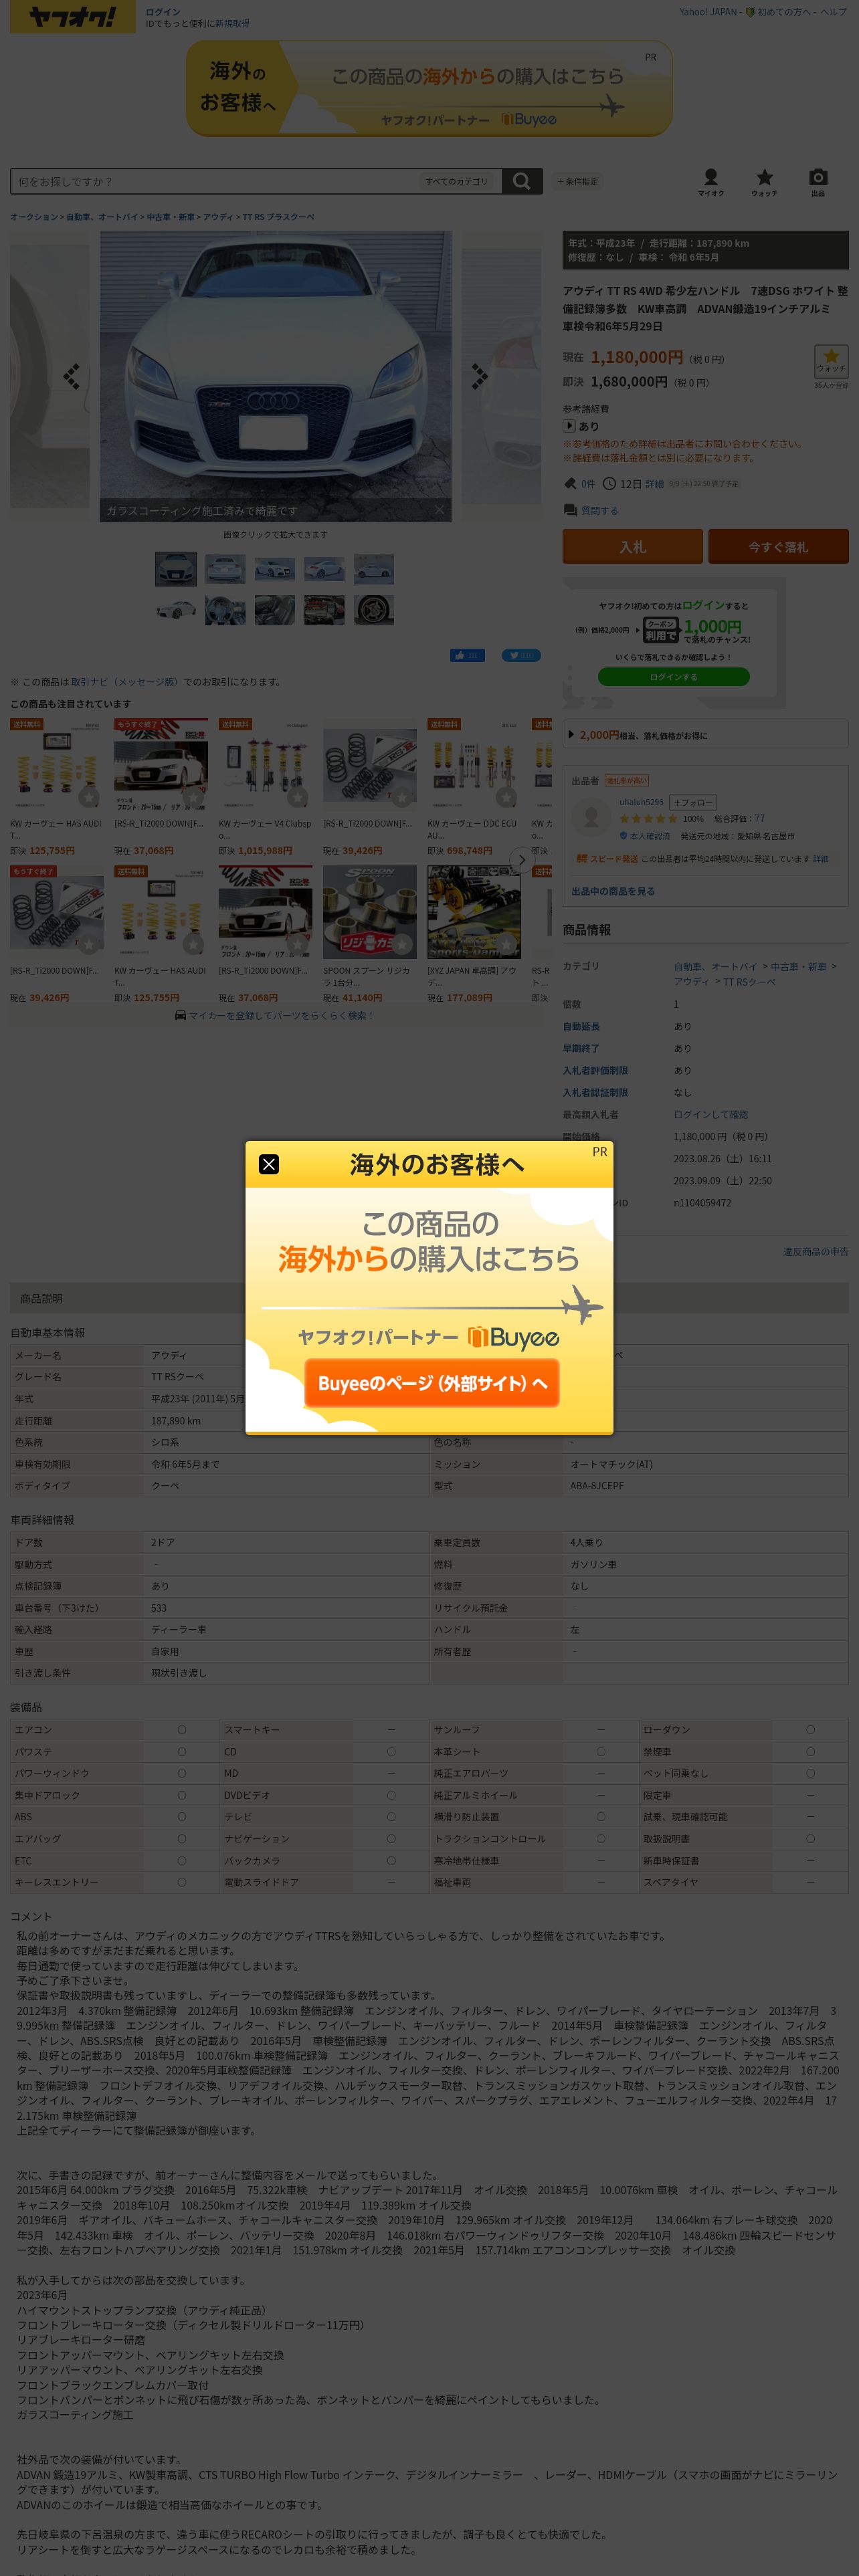This screenshot has height=2576, width=859.
Task: Open the Yahoo! JAPAN header link
Action: click(x=708, y=12)
